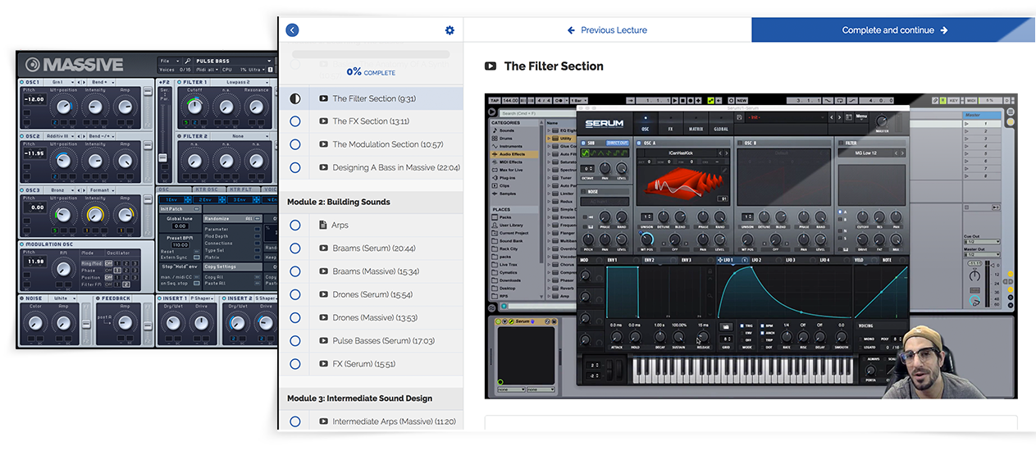Click the Massive Preset BPM 110.00 field
Image resolution: width=1036 pixels, height=460 pixels.
pyautogui.click(x=180, y=245)
